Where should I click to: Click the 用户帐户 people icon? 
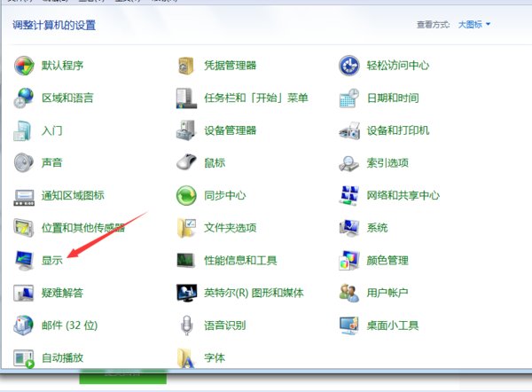[348, 294]
